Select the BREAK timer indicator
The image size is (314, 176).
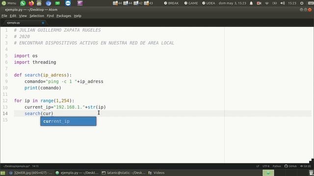pyautogui.click(x=171, y=3)
